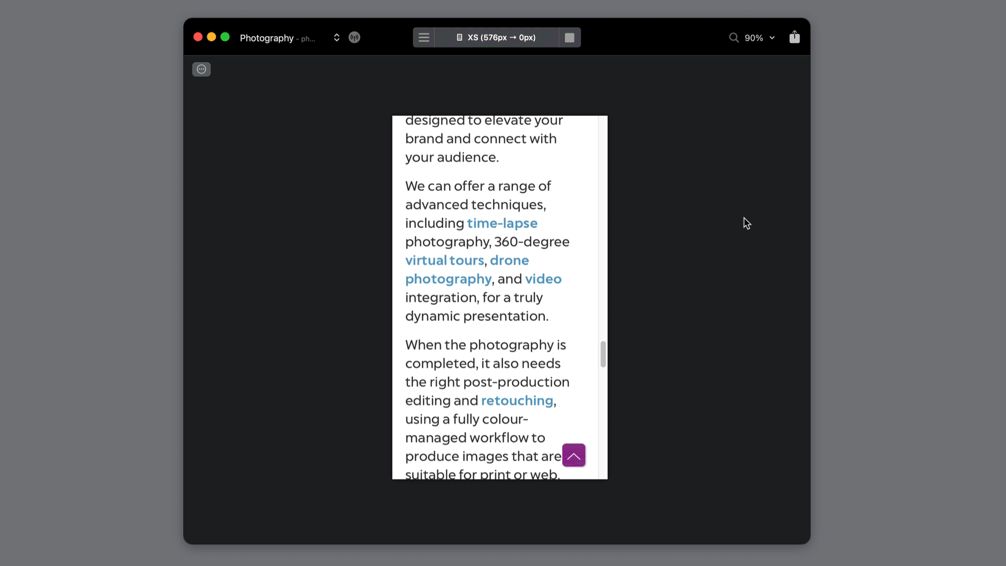Click the green fullscreen window button

click(225, 37)
